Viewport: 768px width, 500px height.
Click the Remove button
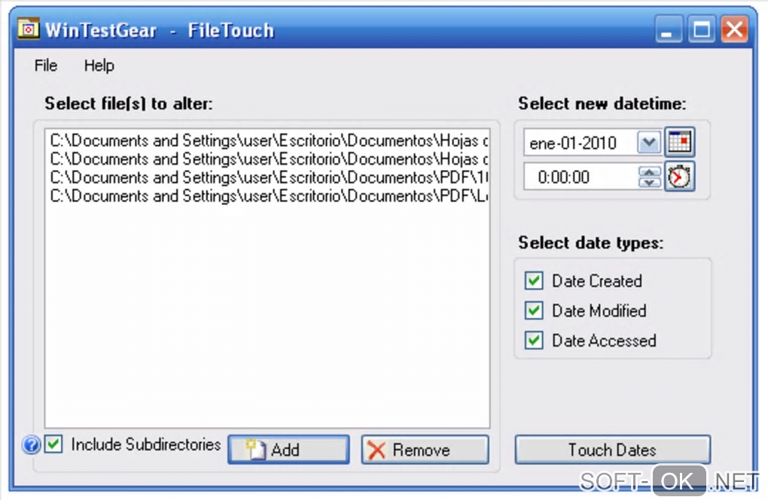425,450
